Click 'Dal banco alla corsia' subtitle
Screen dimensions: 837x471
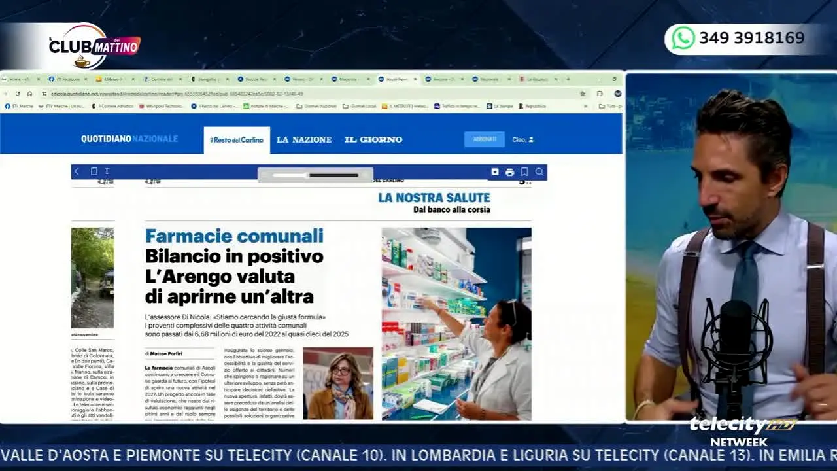(x=452, y=210)
